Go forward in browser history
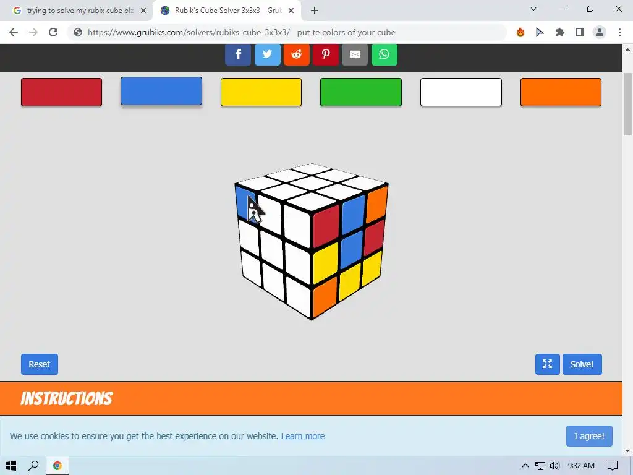Screen dimensions: 633x475 (33, 32)
